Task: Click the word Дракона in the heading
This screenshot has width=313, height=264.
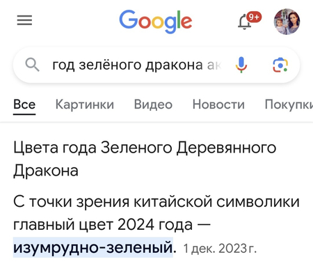Action: click(x=46, y=171)
